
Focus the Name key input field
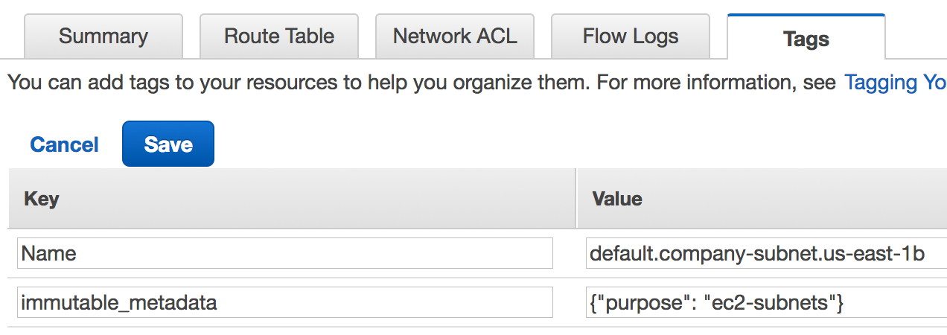tap(285, 254)
